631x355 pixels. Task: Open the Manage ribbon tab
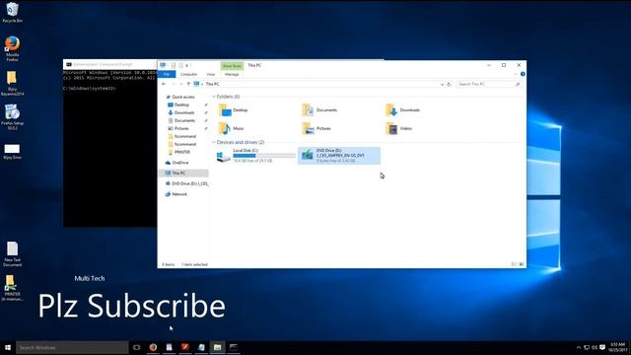(232, 75)
